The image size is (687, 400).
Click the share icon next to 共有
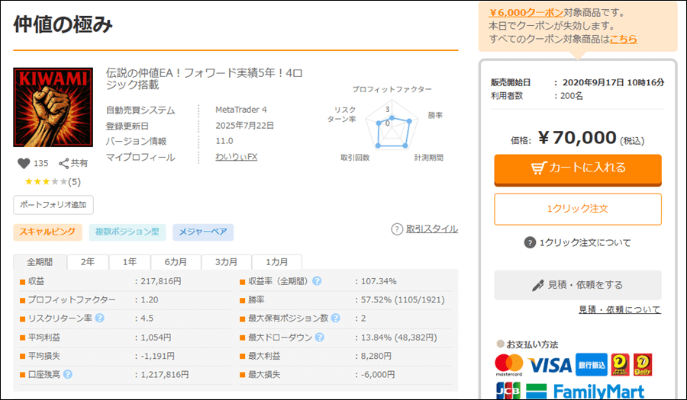coord(64,163)
